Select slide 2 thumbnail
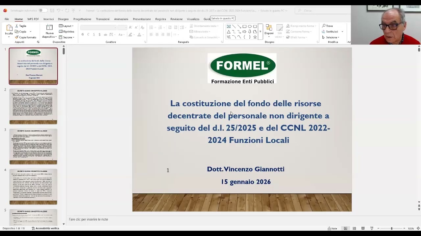Image resolution: width=421 pixels, height=236 pixels. pos(33,106)
